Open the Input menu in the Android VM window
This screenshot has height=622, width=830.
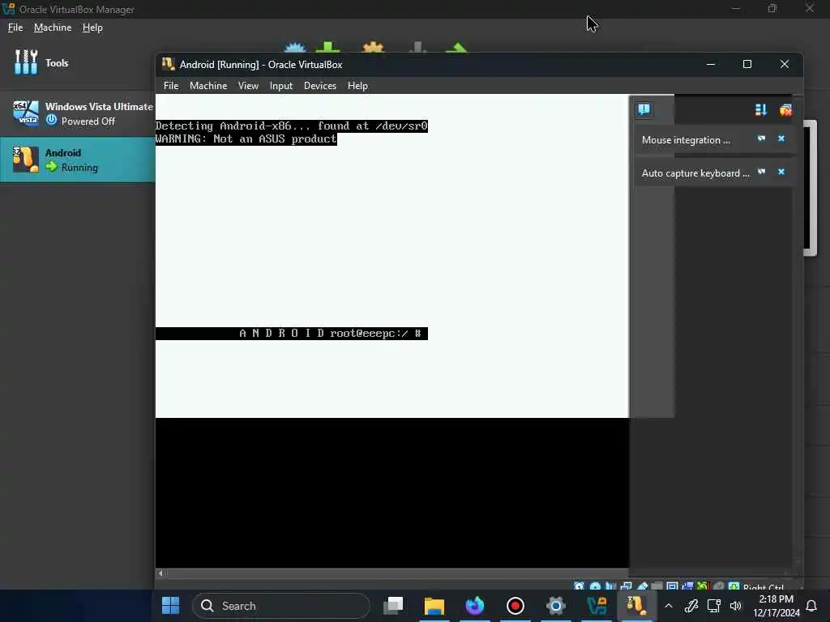coord(280,86)
